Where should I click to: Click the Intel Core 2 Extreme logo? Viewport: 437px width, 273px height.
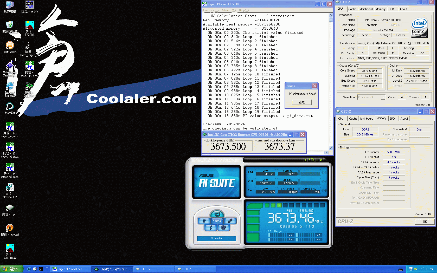(x=419, y=28)
